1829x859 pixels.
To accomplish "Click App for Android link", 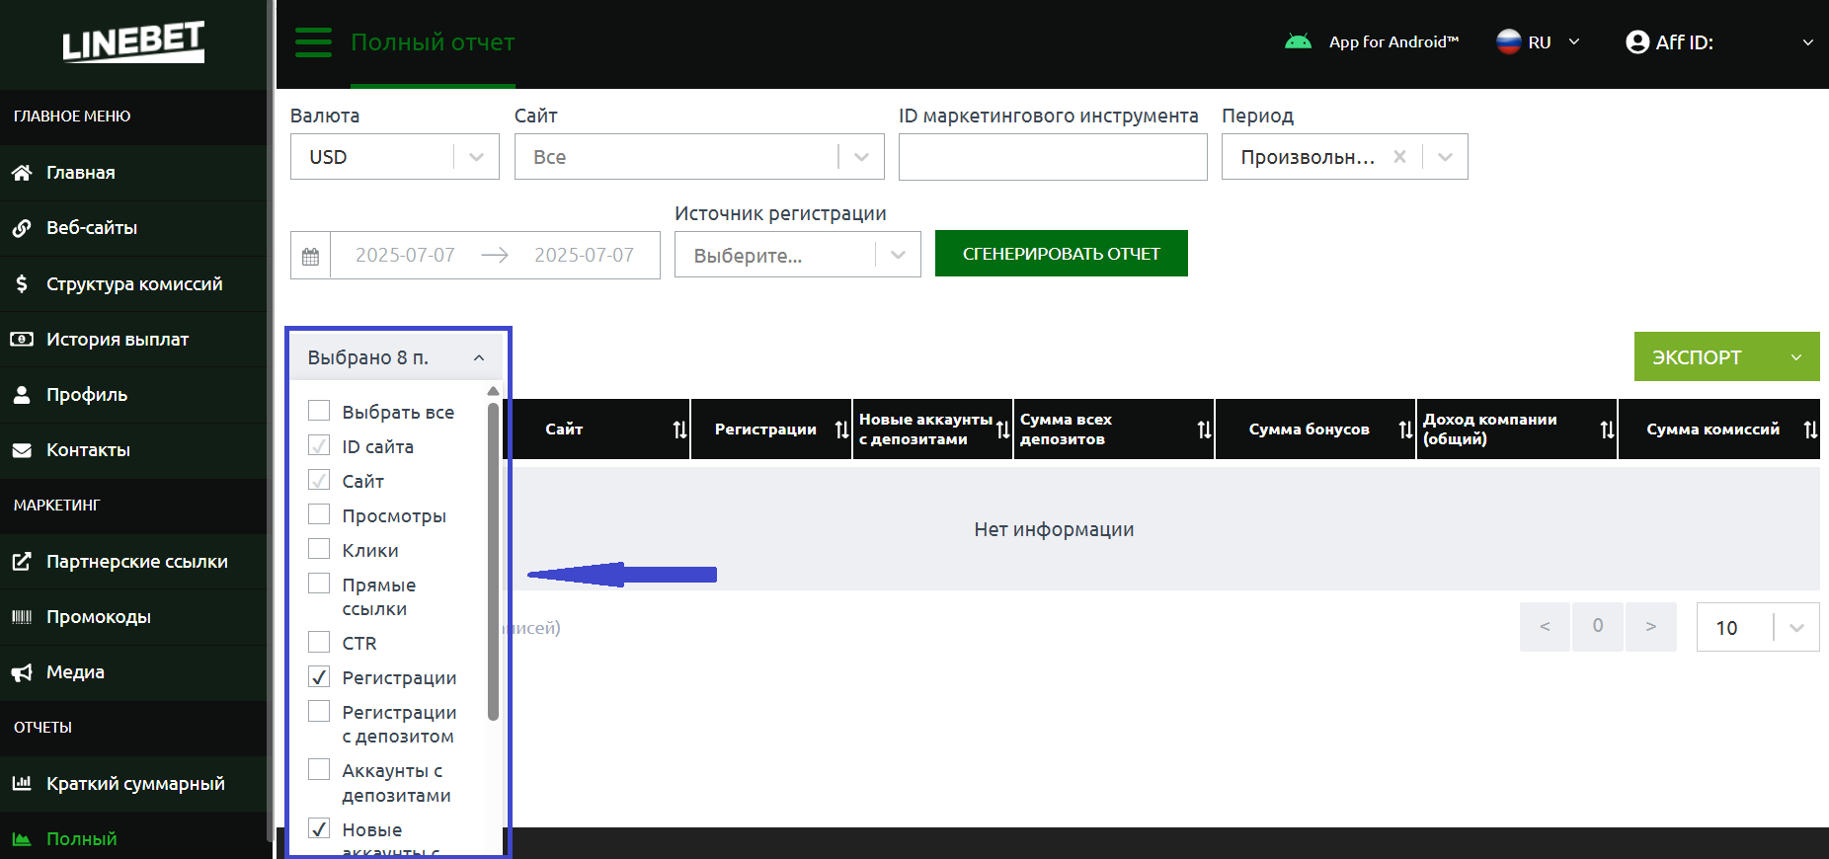I will [x=1393, y=41].
